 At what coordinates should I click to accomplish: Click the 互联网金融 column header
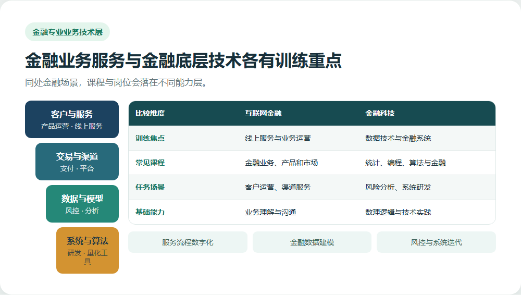[264, 114]
